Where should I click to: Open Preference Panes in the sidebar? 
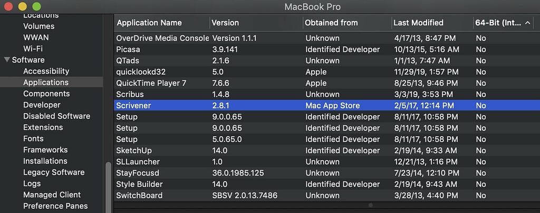55,206
